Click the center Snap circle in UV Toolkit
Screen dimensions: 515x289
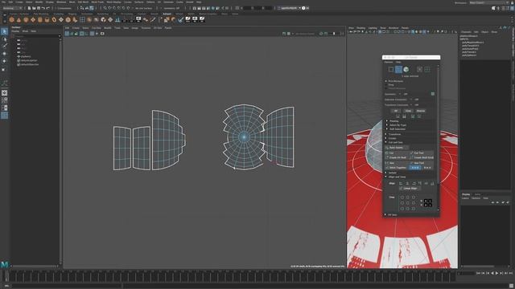408,203
